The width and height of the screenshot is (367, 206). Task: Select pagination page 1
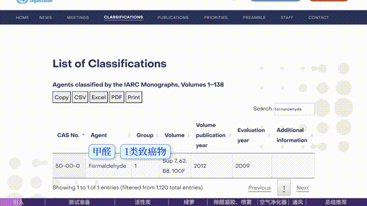[284, 188]
